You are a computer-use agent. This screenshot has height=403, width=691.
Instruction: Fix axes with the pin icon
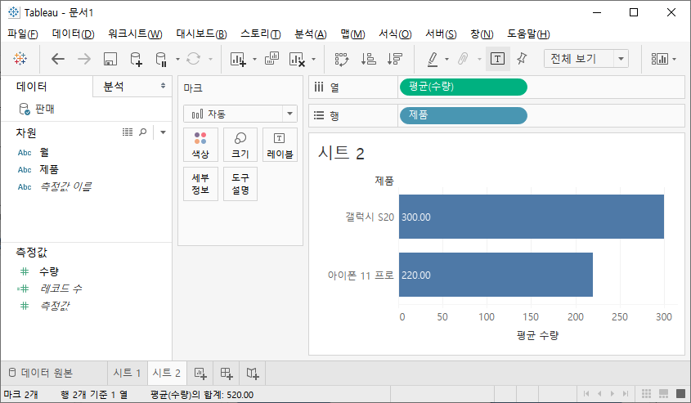[x=522, y=59]
